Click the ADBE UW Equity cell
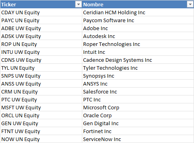The width and height of the screenshot is (194, 143). [x=41, y=28]
